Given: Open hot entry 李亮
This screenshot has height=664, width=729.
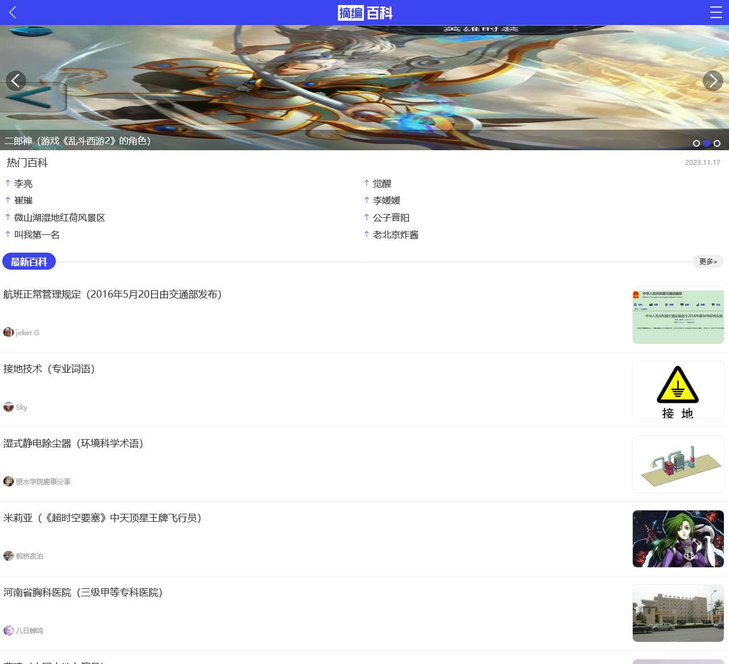Looking at the screenshot, I should tap(23, 184).
